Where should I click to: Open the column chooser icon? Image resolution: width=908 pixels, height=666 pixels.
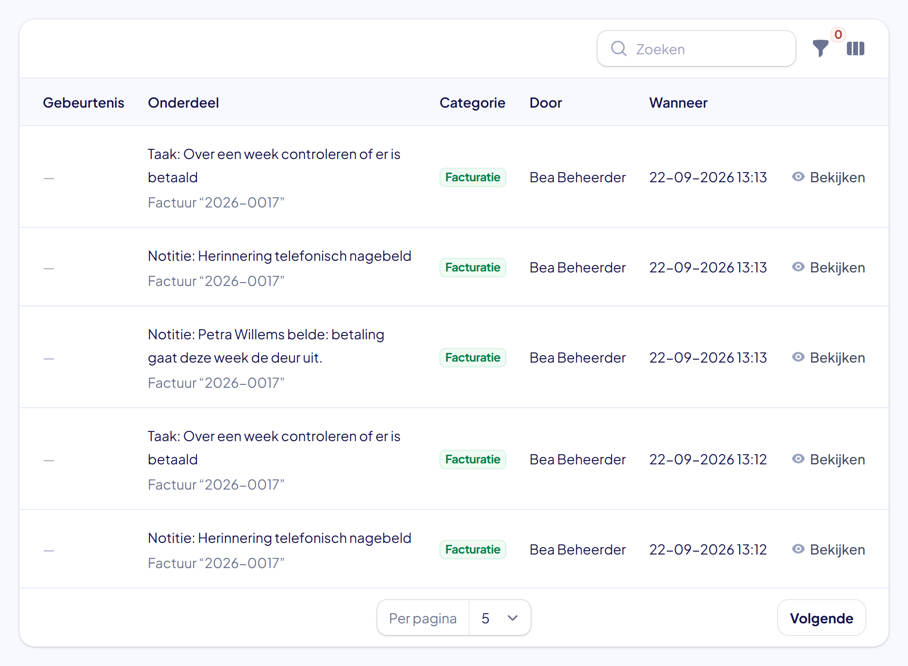click(856, 48)
